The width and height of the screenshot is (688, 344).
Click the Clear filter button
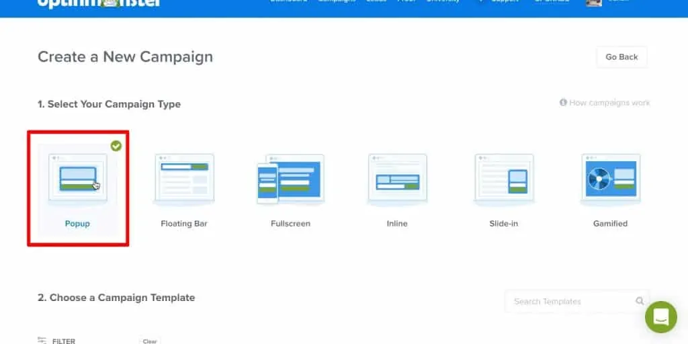[150, 341]
